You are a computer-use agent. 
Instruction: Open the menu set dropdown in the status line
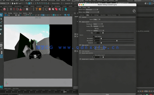(x=4, y=3)
